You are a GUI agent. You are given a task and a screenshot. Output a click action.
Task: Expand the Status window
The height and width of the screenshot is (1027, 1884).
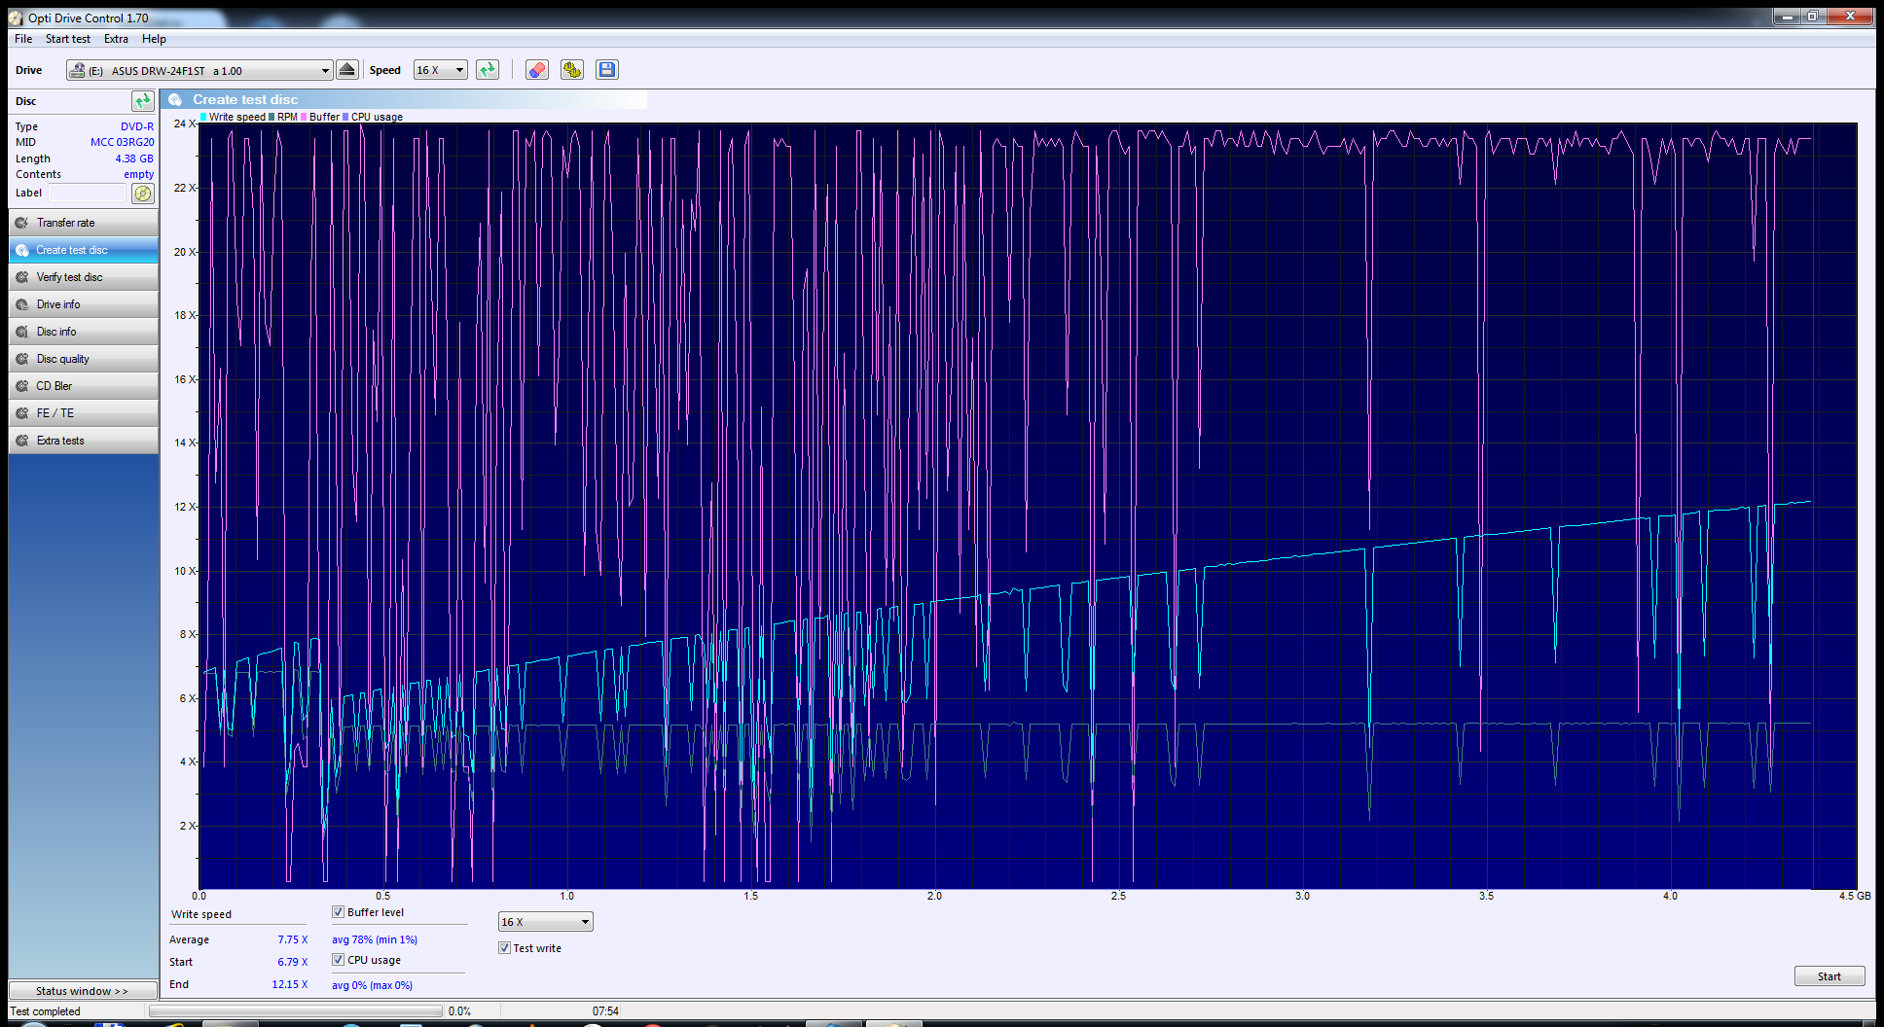[83, 991]
